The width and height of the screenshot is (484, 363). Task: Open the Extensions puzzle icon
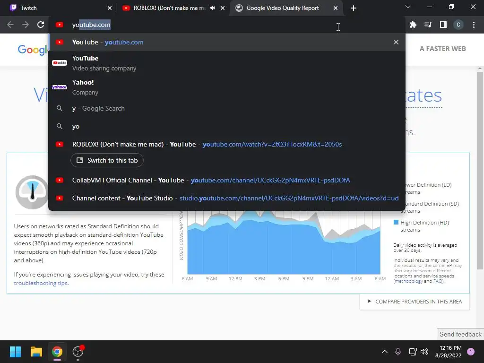click(x=413, y=25)
